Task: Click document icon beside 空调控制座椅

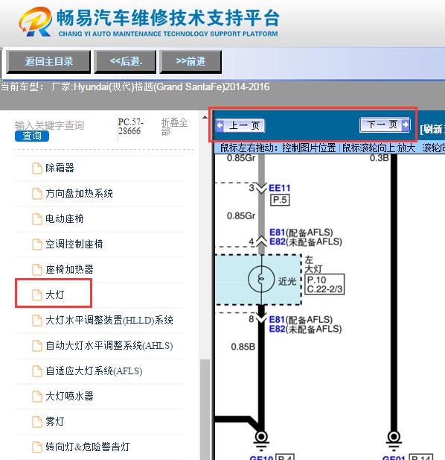Action: (x=37, y=244)
